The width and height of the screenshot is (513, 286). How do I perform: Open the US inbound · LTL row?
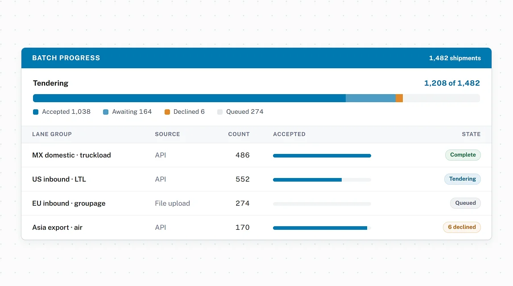[256, 179]
